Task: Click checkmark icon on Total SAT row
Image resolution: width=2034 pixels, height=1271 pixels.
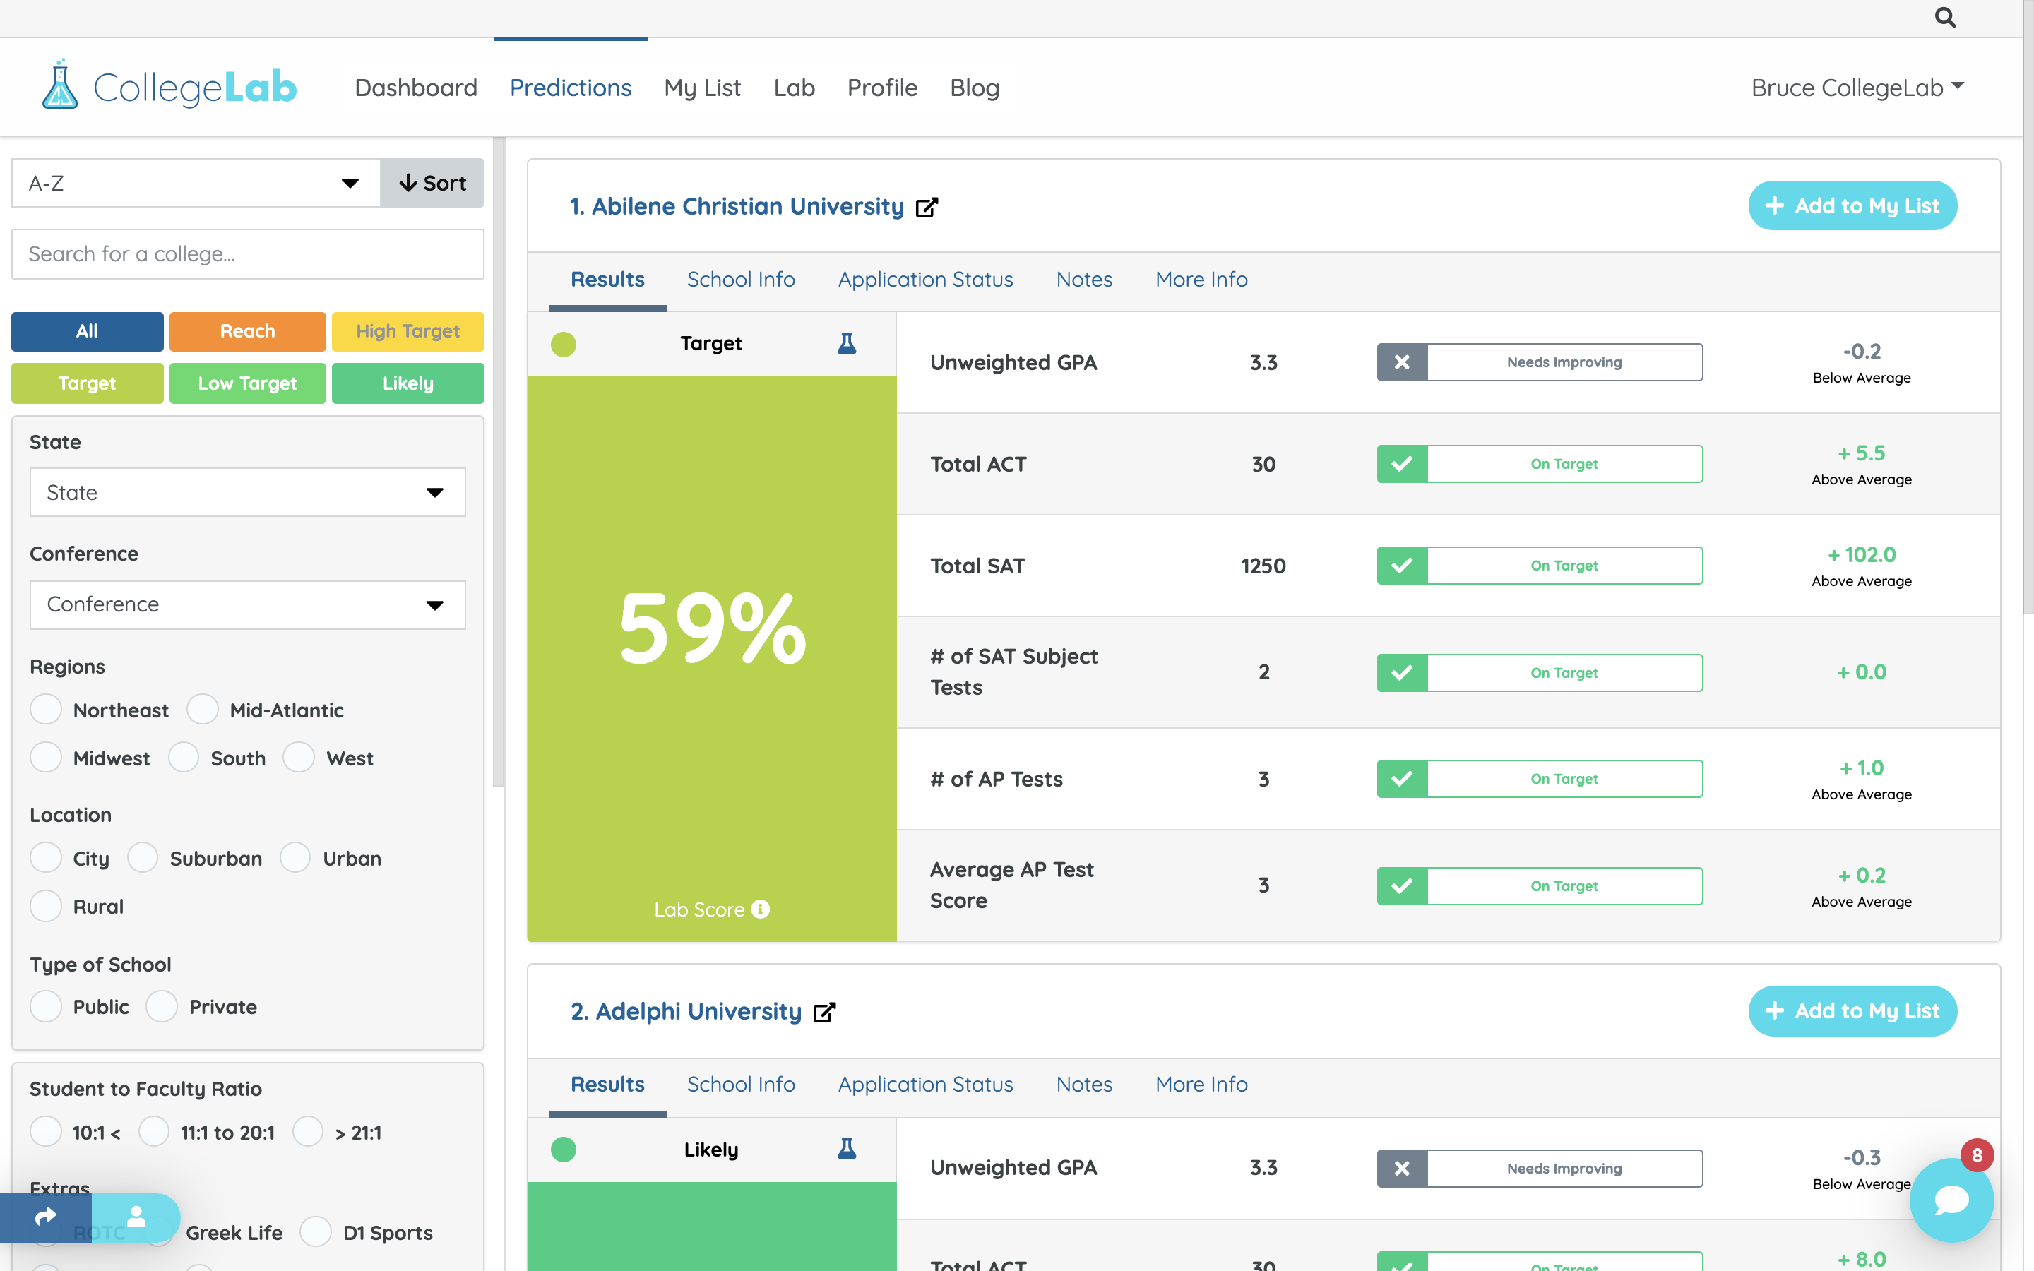Action: coord(1402,566)
